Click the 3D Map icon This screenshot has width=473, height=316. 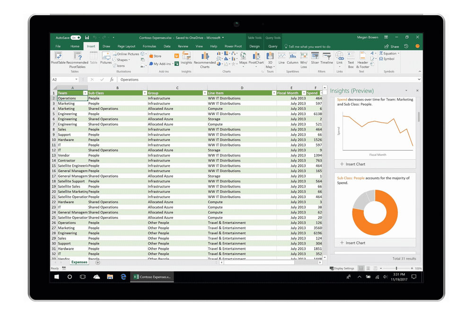coord(270,56)
